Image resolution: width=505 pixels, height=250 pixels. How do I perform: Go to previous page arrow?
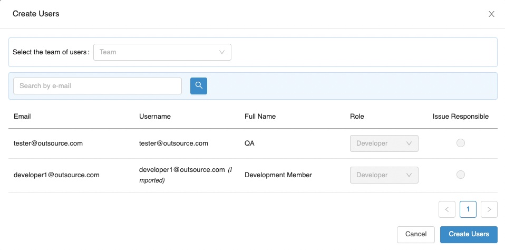[x=446, y=209]
